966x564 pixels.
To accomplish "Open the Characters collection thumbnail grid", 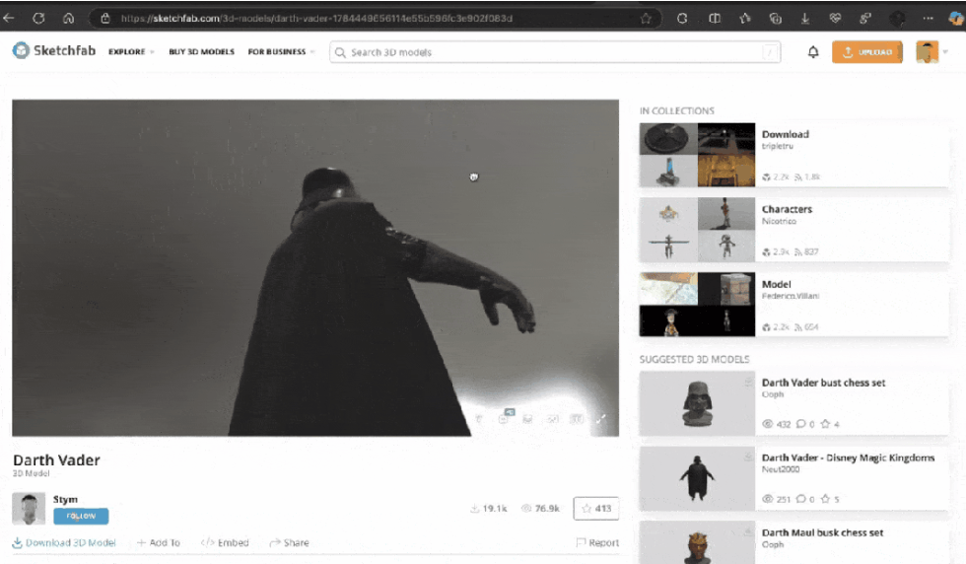I will (x=697, y=230).
